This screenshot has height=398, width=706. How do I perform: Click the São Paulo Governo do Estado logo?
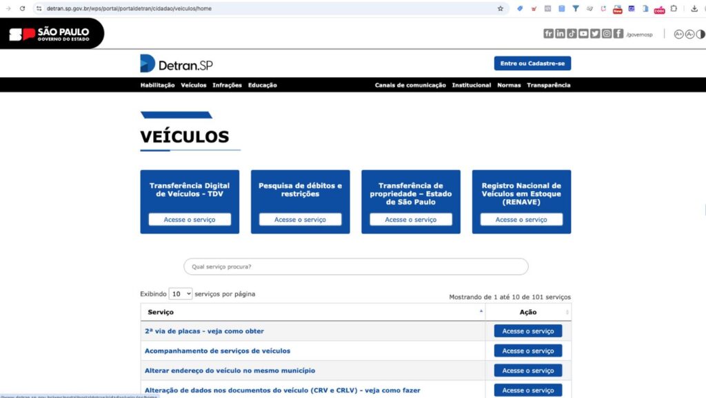point(50,34)
